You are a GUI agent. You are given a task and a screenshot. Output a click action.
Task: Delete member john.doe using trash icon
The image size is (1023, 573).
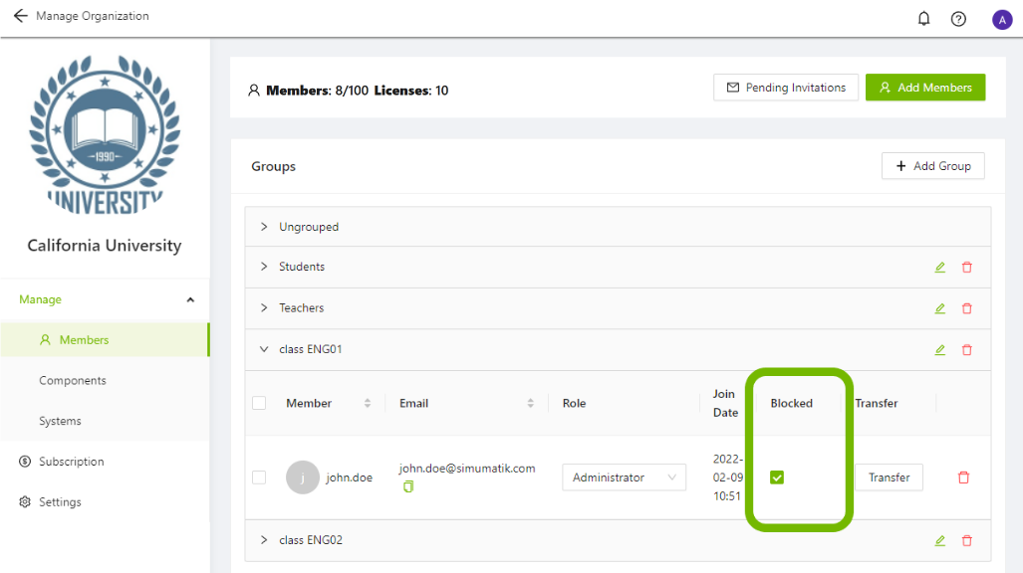pos(963,477)
